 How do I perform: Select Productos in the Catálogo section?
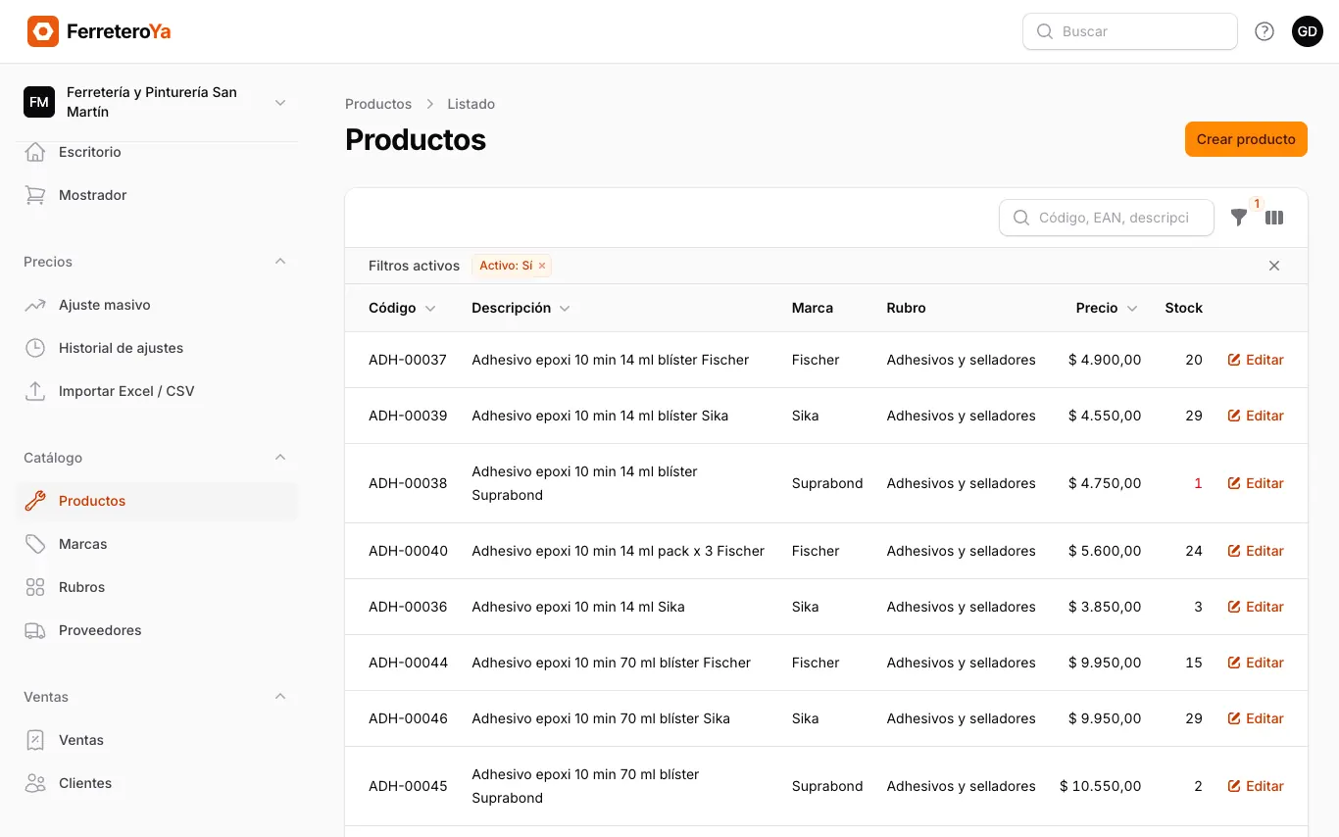[x=157, y=501]
